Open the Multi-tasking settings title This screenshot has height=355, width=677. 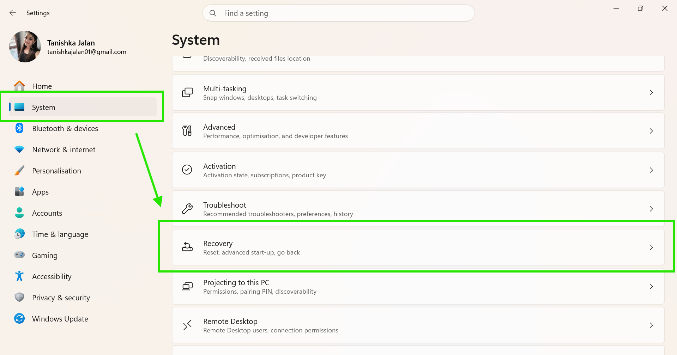(x=225, y=89)
